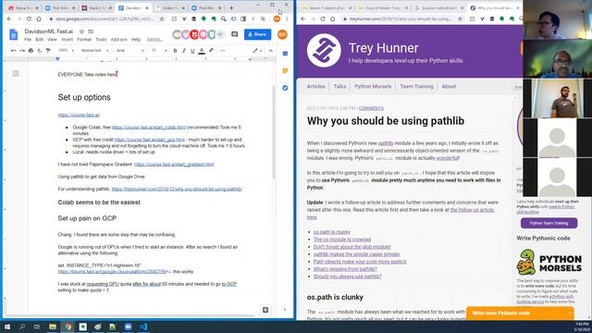Viewport: 592px width, 333px height.
Task: Open the Tools menu in Docs
Action: pos(101,40)
